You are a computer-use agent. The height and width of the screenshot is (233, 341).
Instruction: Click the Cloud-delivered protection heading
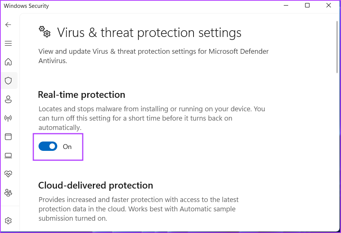pos(95,186)
